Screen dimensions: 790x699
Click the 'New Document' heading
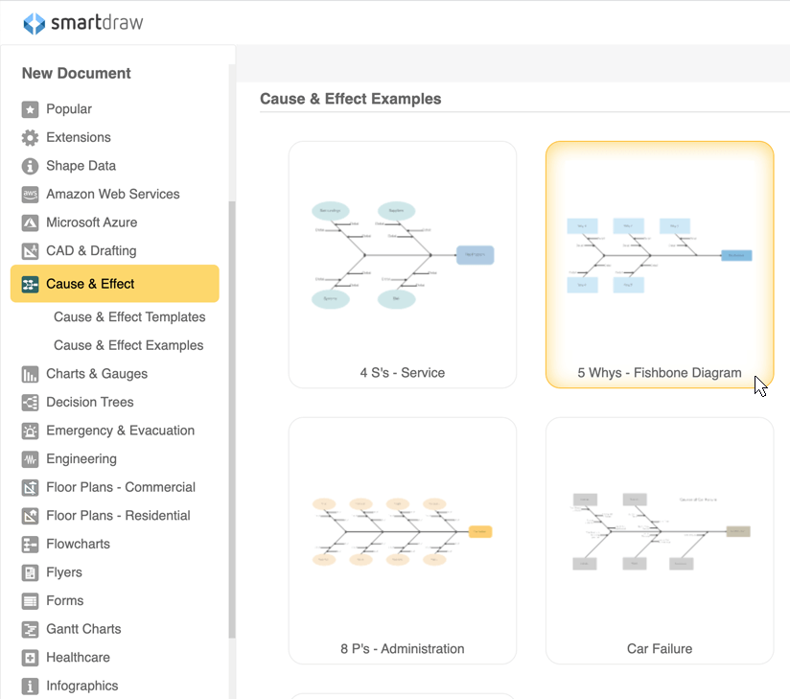76,74
